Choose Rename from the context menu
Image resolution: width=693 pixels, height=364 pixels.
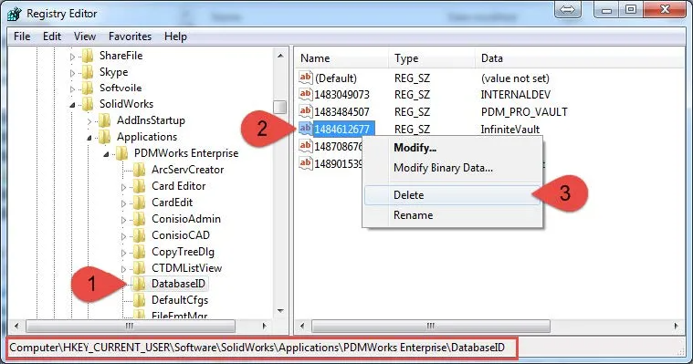pos(452,215)
